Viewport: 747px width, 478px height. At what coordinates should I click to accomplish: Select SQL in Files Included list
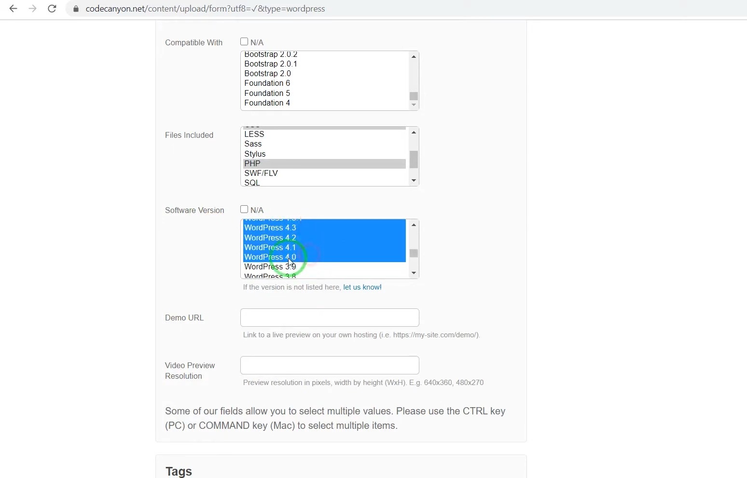[x=251, y=183]
